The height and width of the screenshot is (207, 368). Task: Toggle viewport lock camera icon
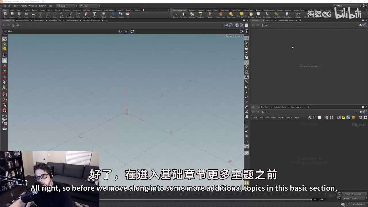point(246,48)
